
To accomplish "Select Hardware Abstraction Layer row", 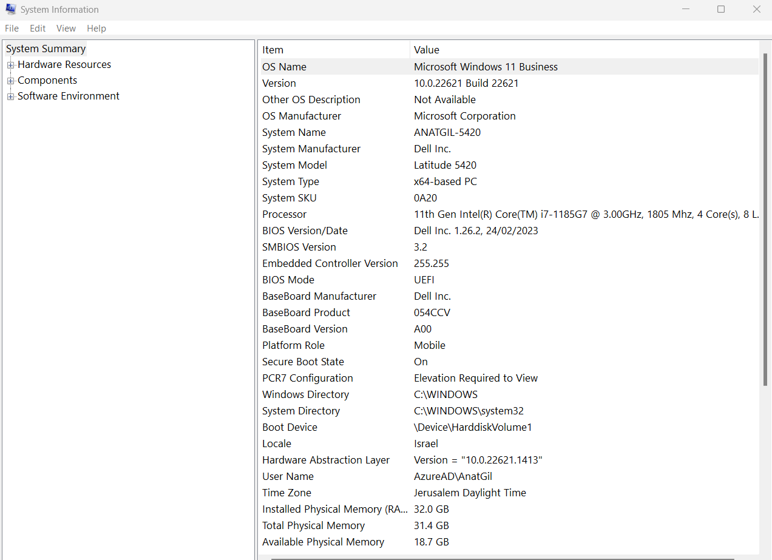I will (x=510, y=460).
